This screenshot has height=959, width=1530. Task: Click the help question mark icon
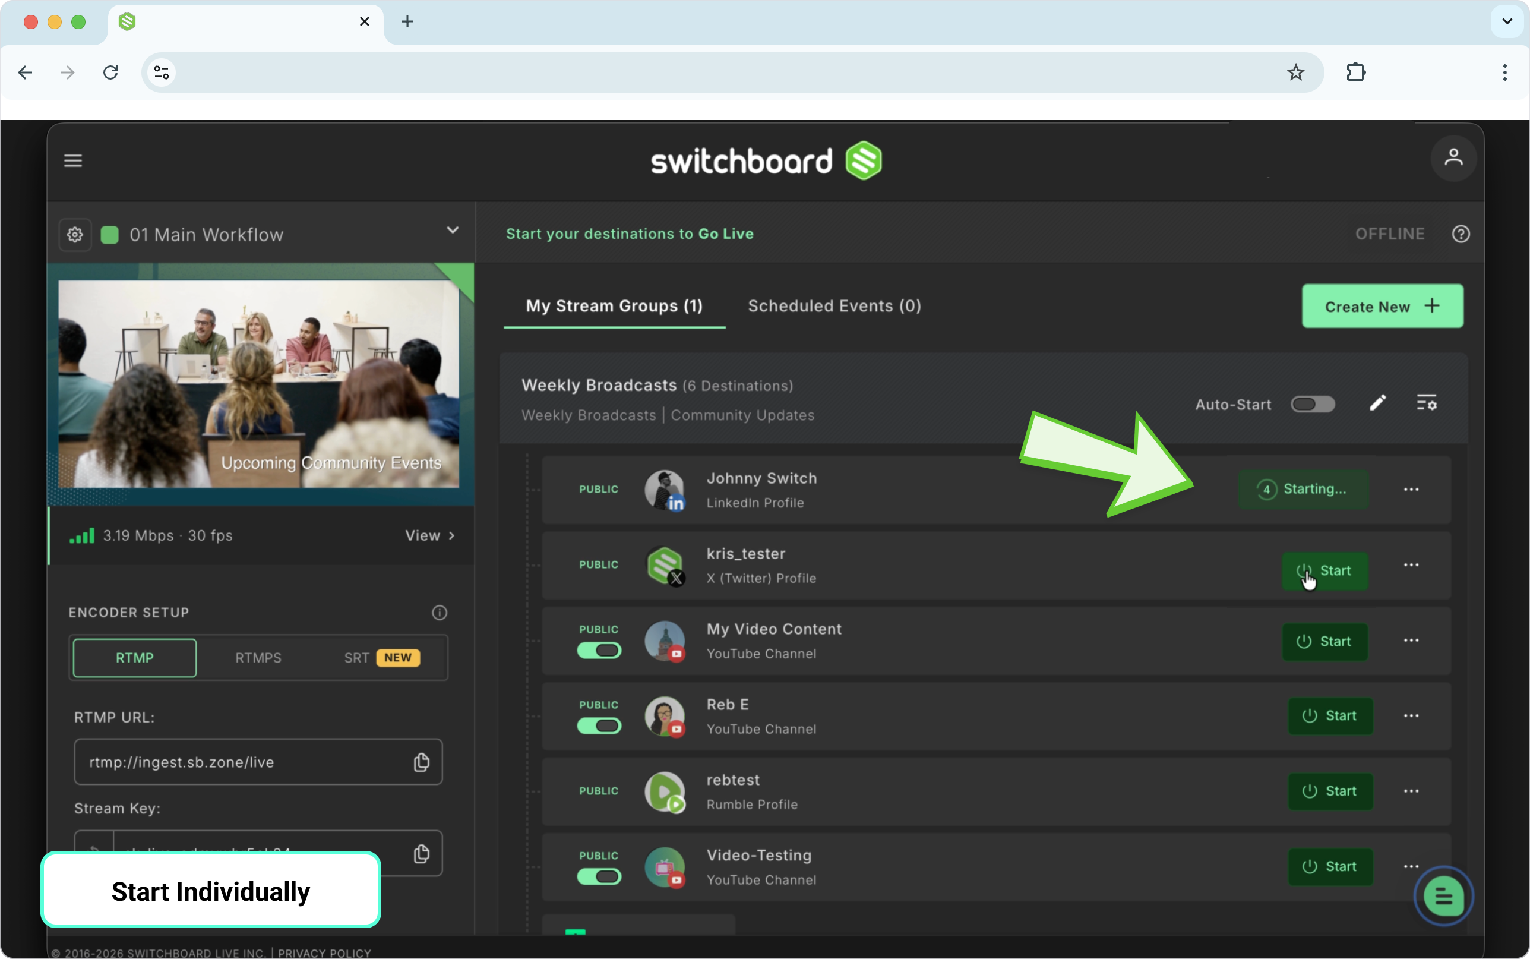coord(1461,234)
